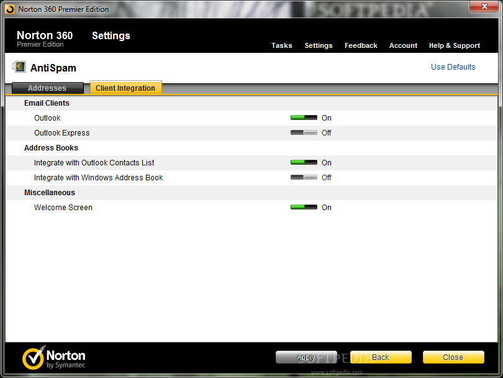The width and height of the screenshot is (503, 378).
Task: Click the Back button
Action: click(x=381, y=357)
